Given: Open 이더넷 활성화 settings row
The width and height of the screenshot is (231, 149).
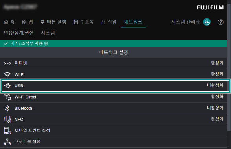Looking at the screenshot, I should 114,63.
